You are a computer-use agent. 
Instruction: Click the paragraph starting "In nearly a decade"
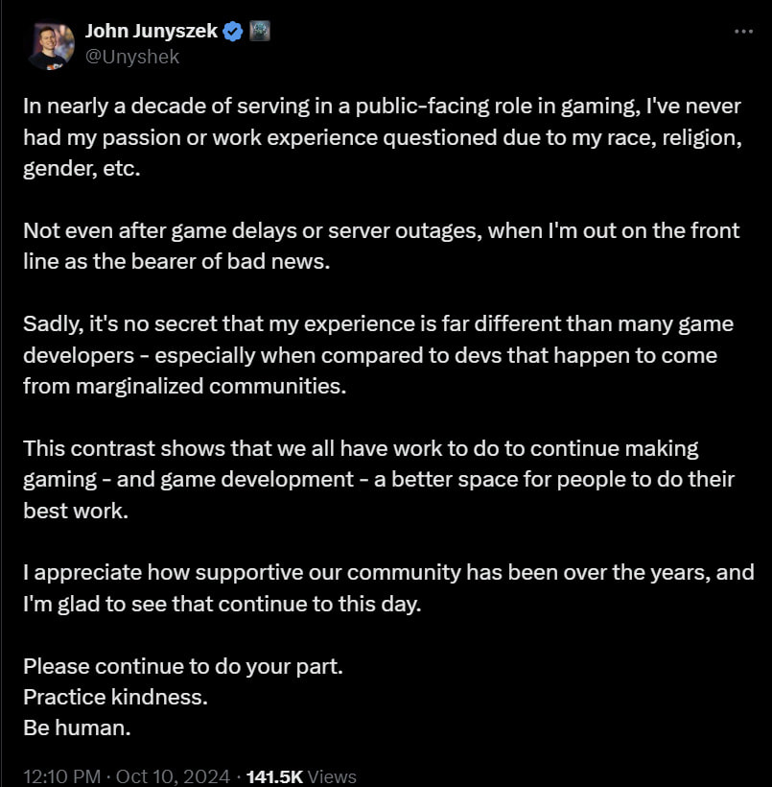click(x=383, y=137)
